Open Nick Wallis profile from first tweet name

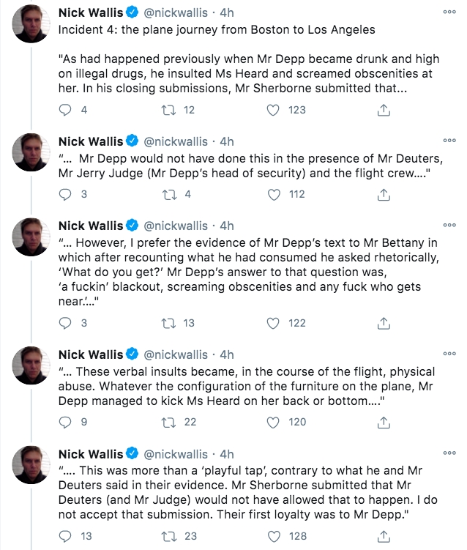click(91, 13)
